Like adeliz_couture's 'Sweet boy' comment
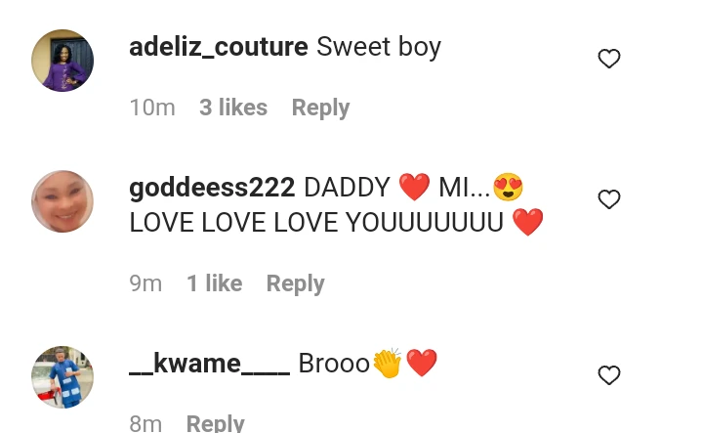This screenshot has height=433, width=703. (609, 59)
